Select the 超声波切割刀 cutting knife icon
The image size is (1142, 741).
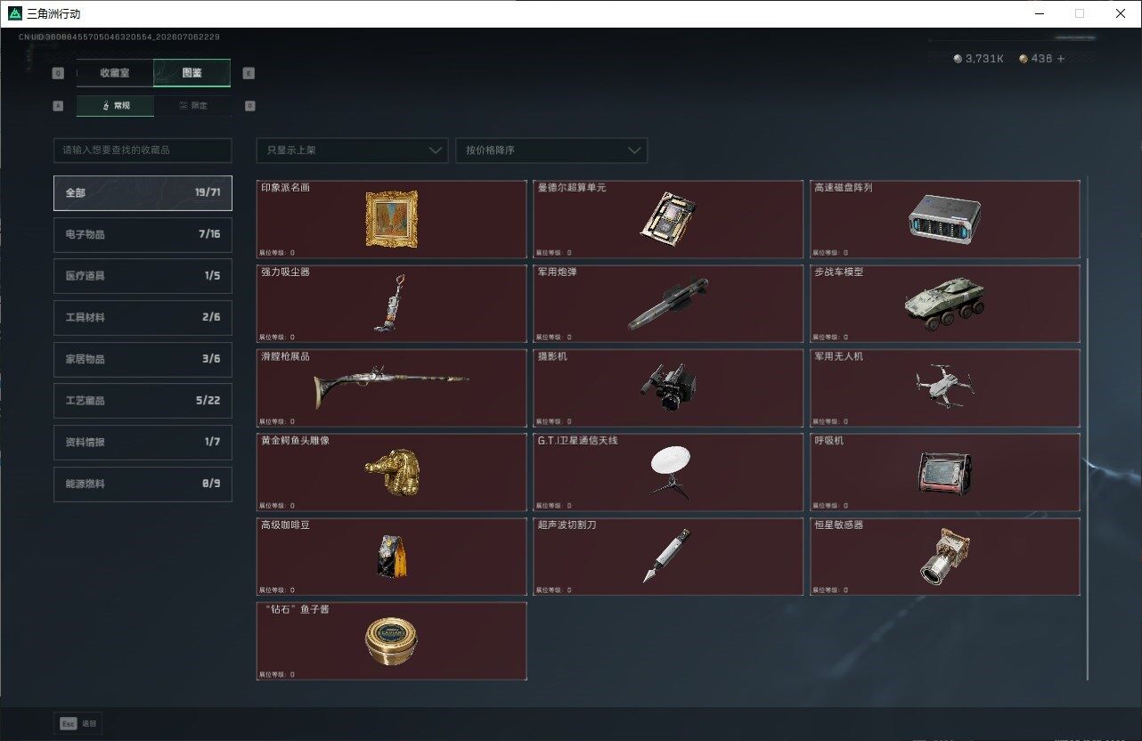click(x=668, y=556)
